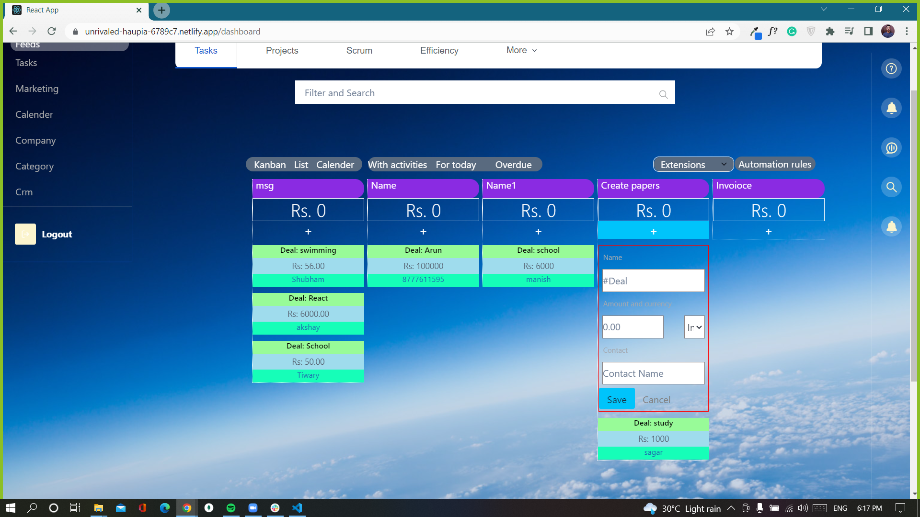
Task: Click the help question mark icon
Action: (891, 68)
